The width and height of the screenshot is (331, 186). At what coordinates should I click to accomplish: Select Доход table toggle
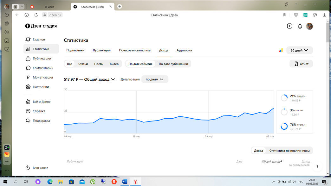[x=259, y=150]
